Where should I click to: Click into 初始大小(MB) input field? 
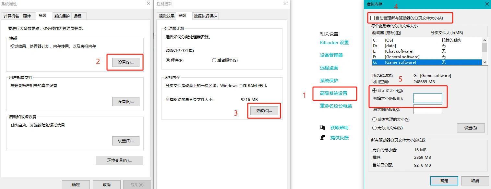tap(427, 98)
